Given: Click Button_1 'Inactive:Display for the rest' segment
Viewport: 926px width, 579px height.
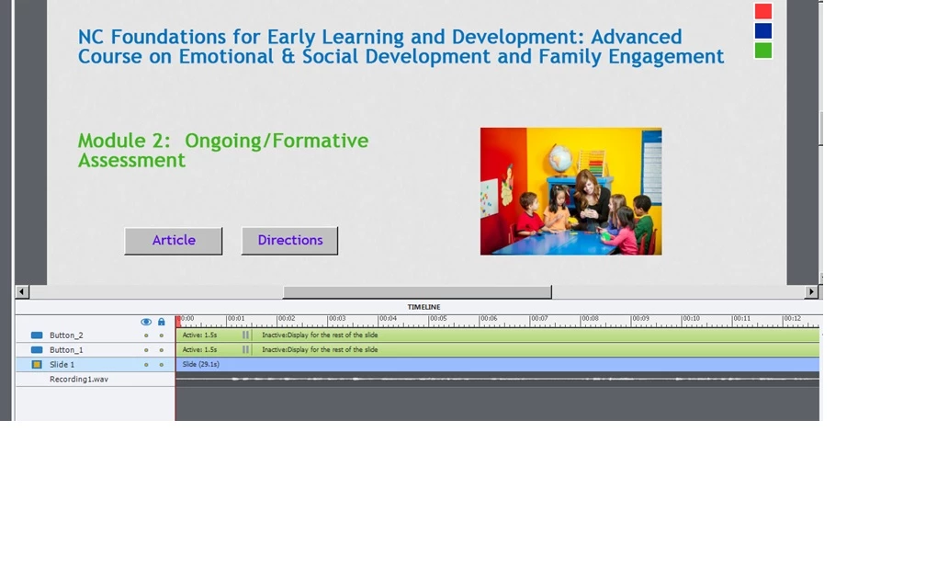Looking at the screenshot, I should (x=536, y=350).
